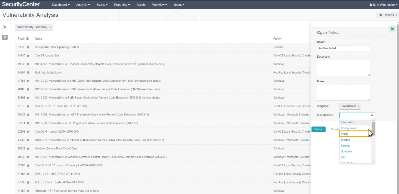Click the search magnifier in Classification field
Image resolution: width=399 pixels, height=194 pixels.
coord(372,115)
